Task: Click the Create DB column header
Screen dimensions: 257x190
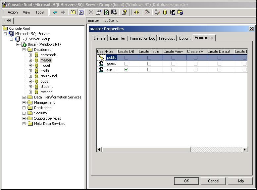Action: (128, 52)
